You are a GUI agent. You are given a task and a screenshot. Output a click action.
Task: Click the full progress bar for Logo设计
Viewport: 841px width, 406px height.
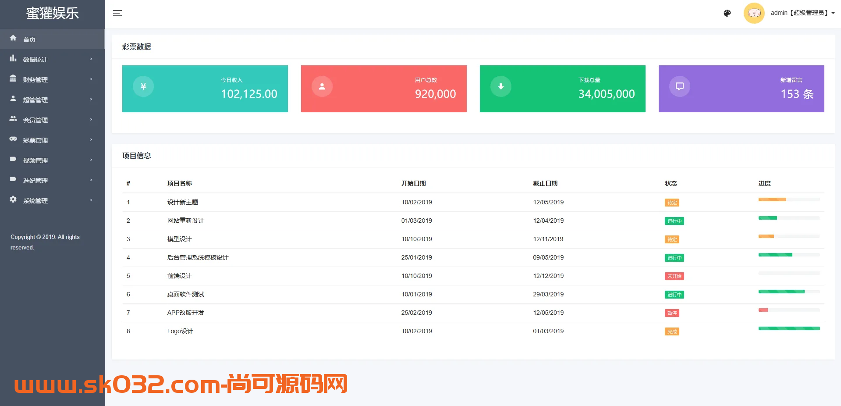point(789,328)
